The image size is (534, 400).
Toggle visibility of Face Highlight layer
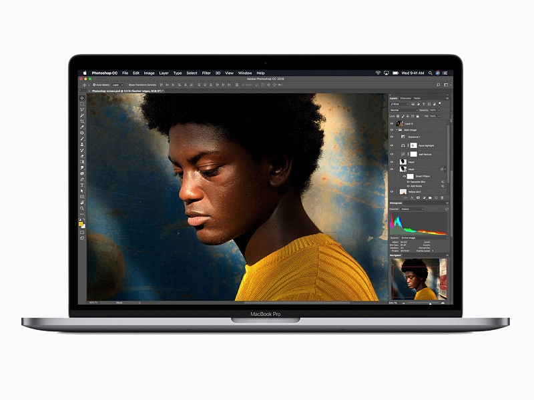[392, 145]
